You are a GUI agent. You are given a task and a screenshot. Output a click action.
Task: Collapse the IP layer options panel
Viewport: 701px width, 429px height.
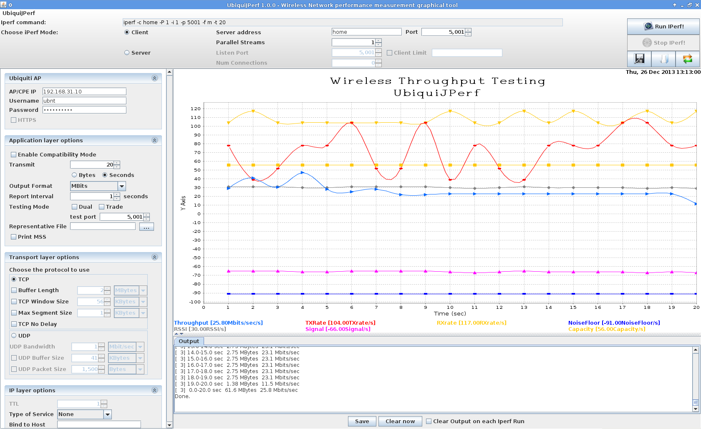tap(154, 390)
